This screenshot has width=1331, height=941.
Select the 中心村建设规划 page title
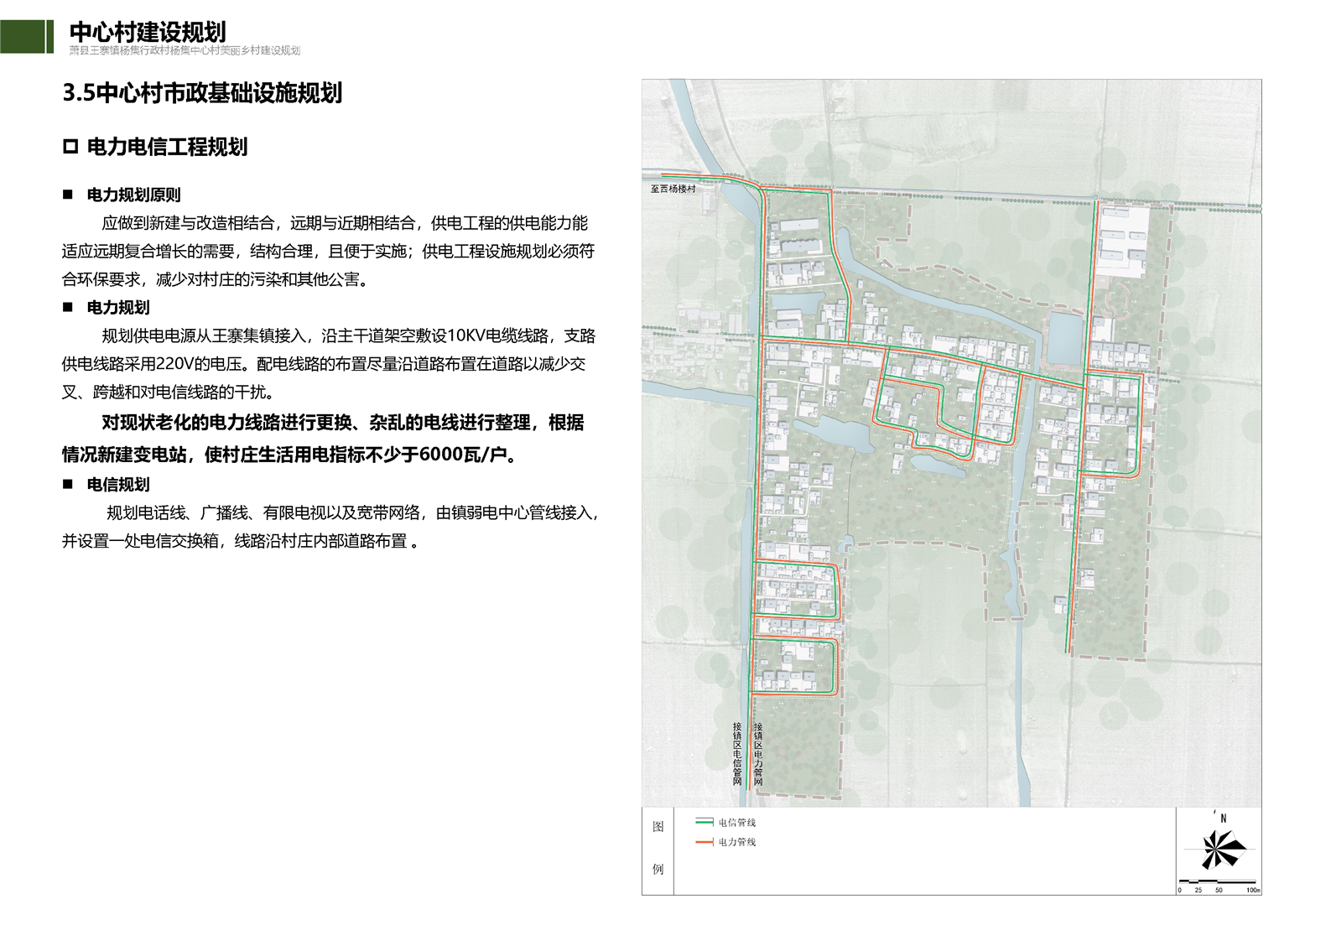[x=148, y=31]
